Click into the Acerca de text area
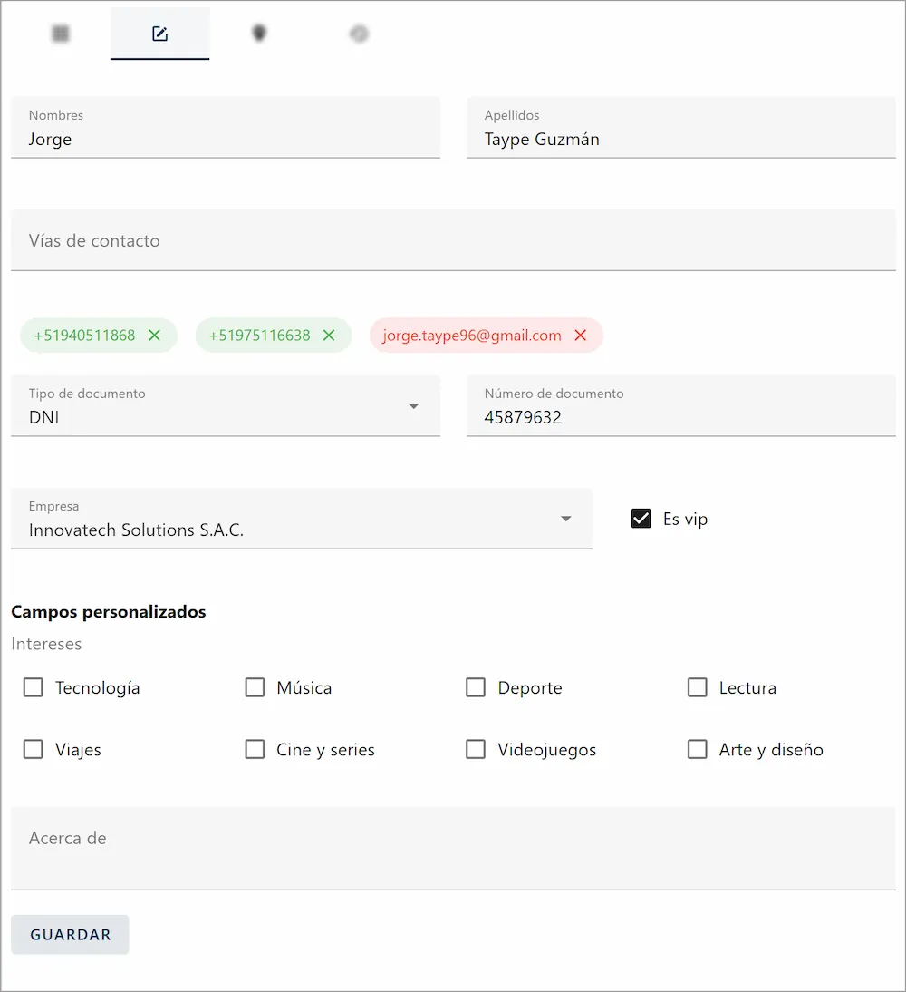The width and height of the screenshot is (906, 992). pyautogui.click(x=453, y=849)
